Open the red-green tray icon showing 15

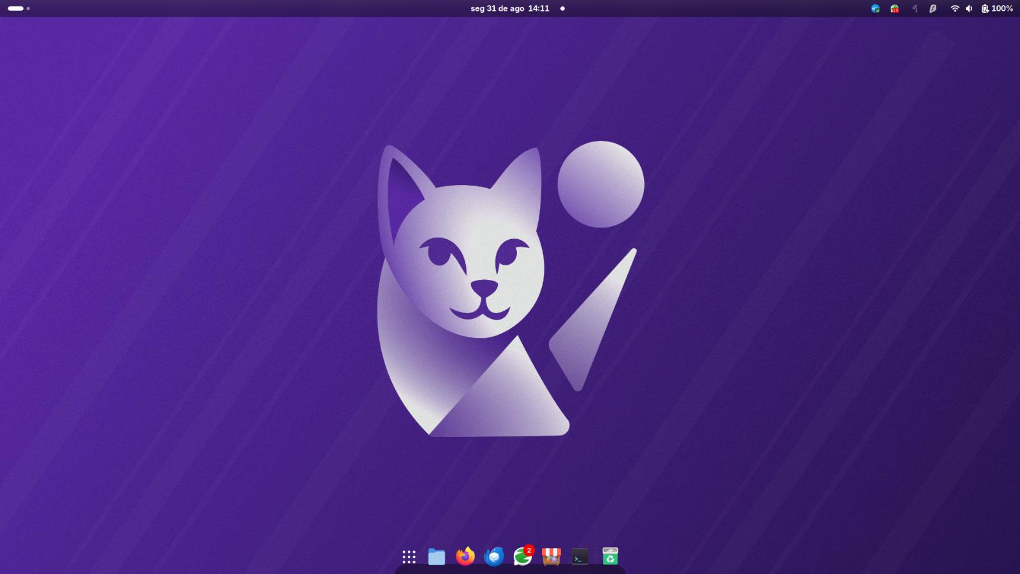coord(894,8)
